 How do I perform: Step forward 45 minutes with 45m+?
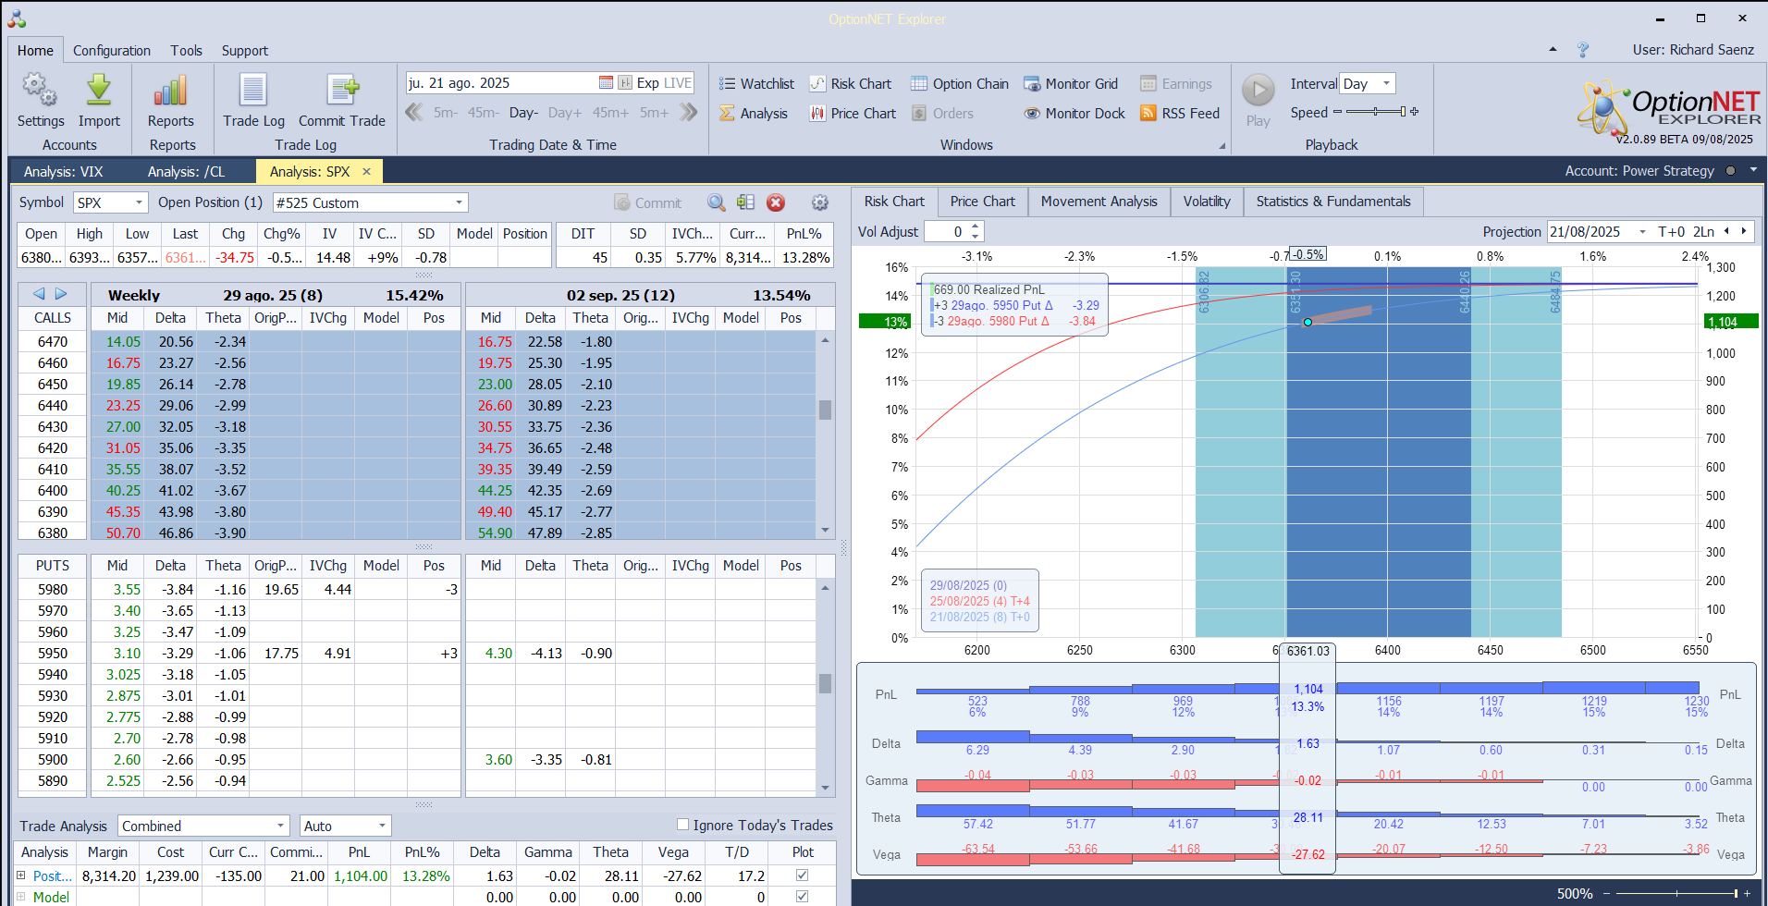(610, 113)
